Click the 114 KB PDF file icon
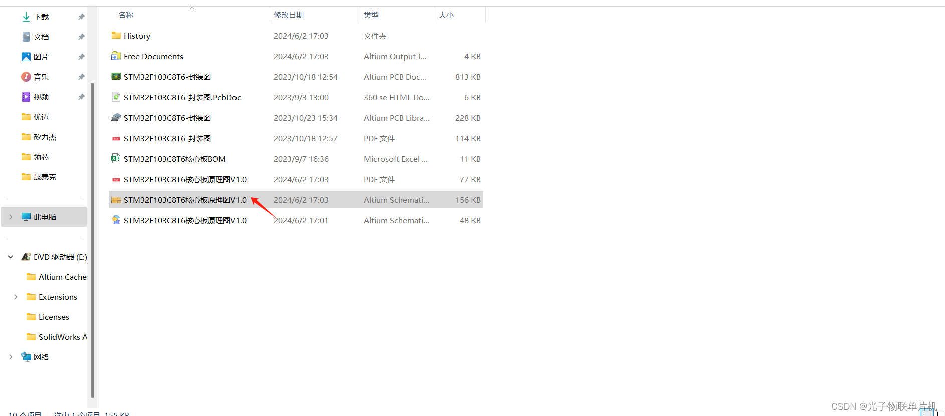This screenshot has height=416, width=945. click(x=116, y=138)
